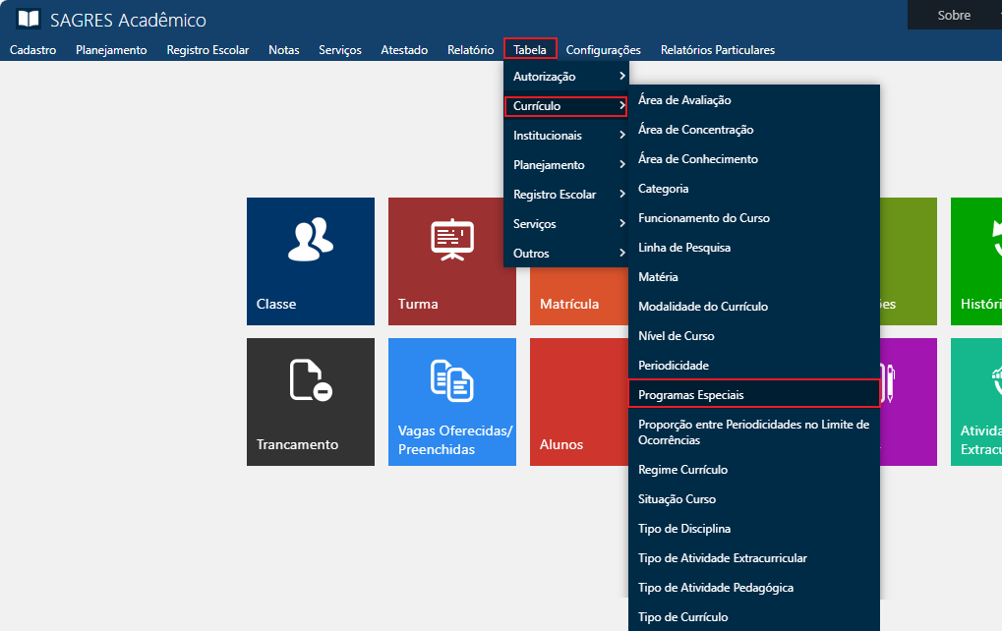Select Tipo de Disciplina entry
Viewport: 1002px width, 631px height.
pos(683,529)
